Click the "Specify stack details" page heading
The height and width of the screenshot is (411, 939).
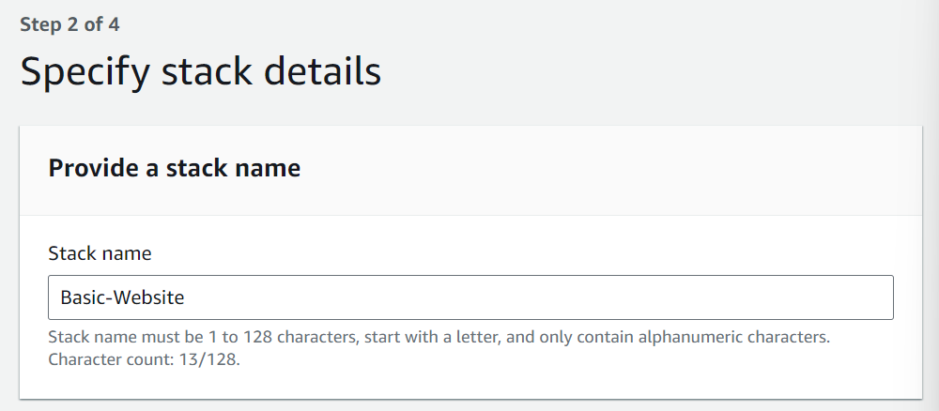click(x=201, y=72)
